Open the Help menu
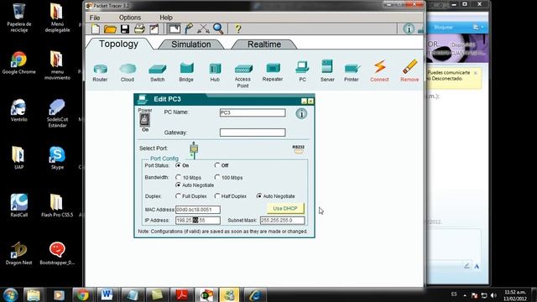The width and height of the screenshot is (537, 302). [x=166, y=18]
